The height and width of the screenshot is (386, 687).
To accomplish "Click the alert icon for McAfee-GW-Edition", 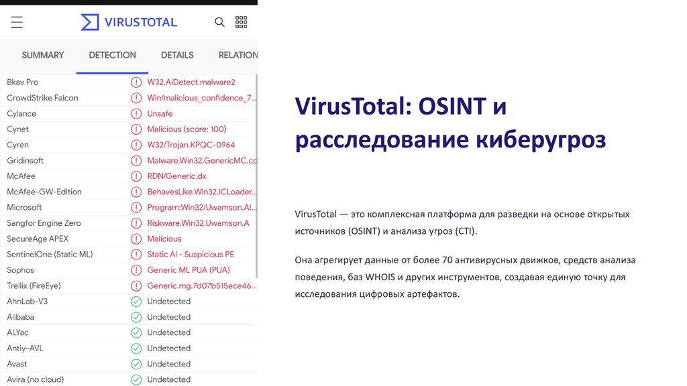I will 136,192.
